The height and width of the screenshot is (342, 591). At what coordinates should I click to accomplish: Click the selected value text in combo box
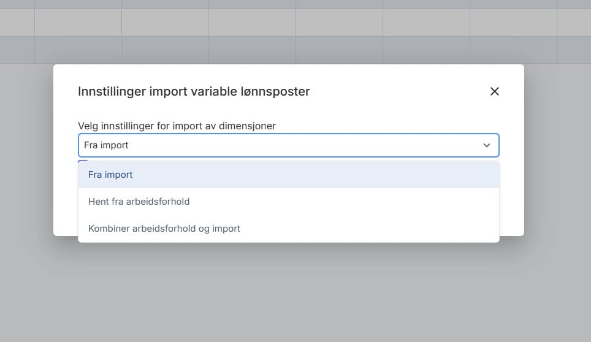click(106, 145)
